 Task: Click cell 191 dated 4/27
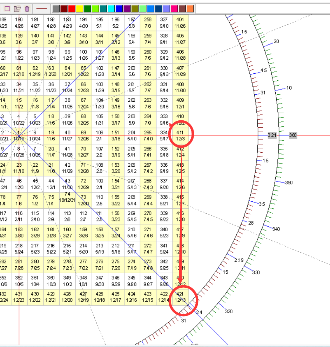tap(35, 23)
